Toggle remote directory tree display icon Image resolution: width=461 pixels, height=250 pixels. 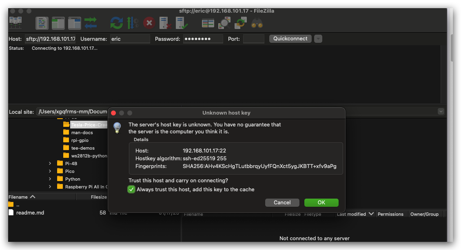(74, 23)
